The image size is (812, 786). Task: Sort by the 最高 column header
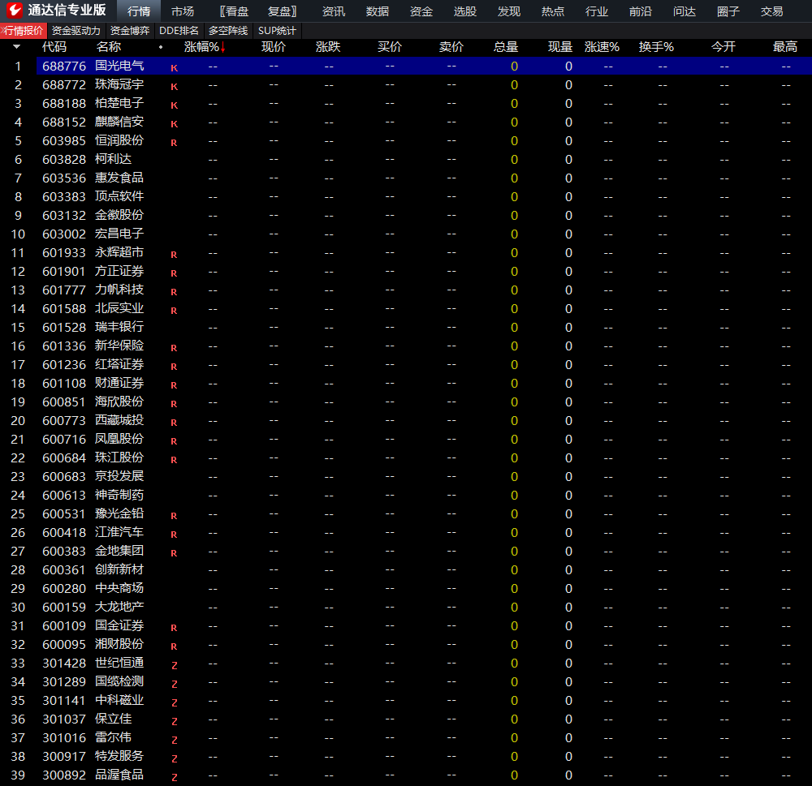coord(785,47)
